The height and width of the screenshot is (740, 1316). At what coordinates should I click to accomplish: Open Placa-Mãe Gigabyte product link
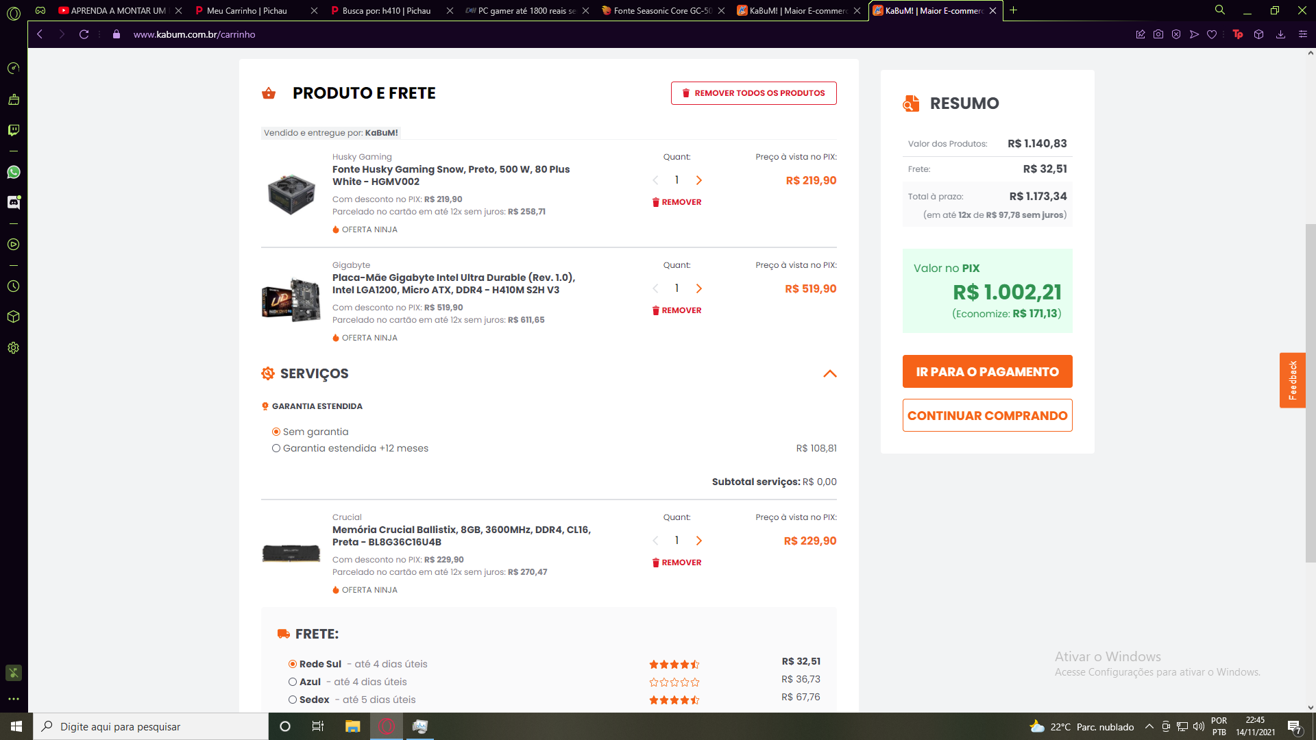click(454, 284)
